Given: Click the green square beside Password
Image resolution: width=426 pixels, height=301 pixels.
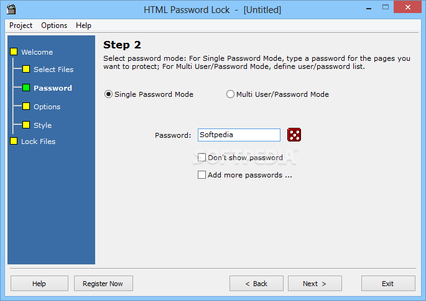Looking at the screenshot, I should tap(26, 88).
